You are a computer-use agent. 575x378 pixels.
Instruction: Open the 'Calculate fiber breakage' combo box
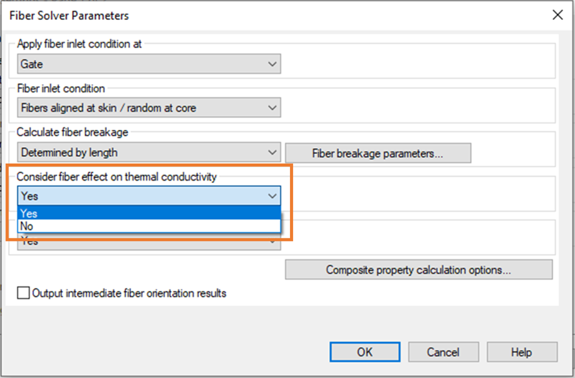tap(148, 152)
